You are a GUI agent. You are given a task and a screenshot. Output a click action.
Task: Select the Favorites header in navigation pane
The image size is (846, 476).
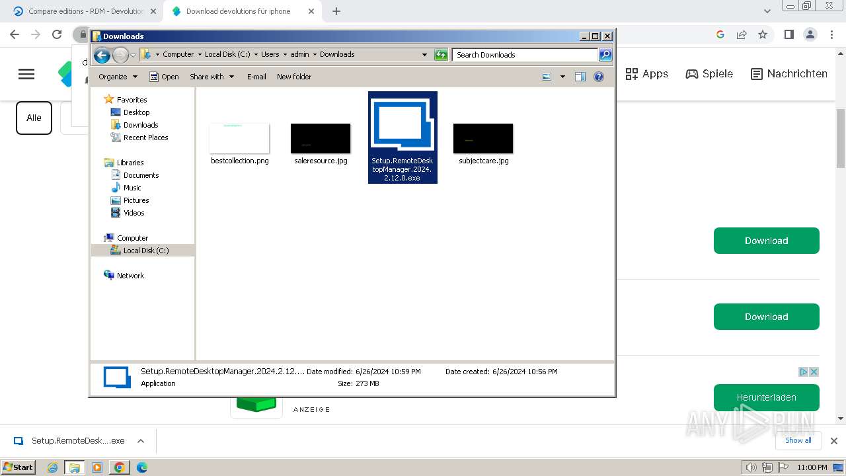click(132, 100)
